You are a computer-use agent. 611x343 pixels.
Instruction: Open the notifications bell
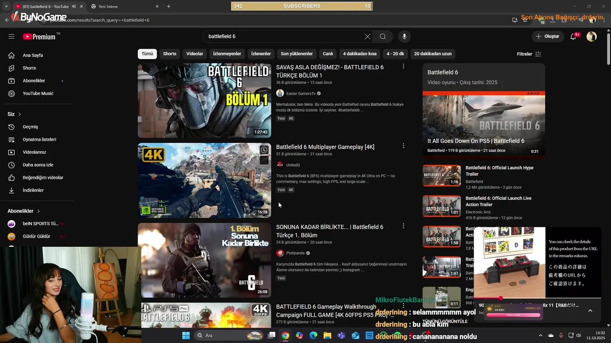pyautogui.click(x=573, y=36)
